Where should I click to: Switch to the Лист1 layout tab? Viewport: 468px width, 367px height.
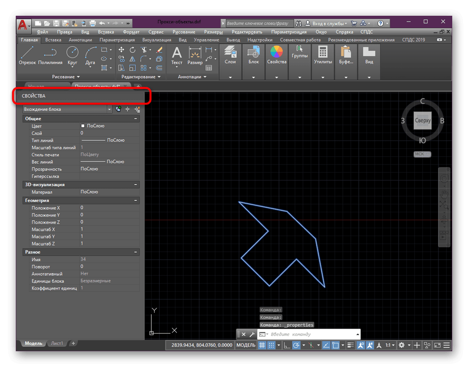pyautogui.click(x=57, y=343)
